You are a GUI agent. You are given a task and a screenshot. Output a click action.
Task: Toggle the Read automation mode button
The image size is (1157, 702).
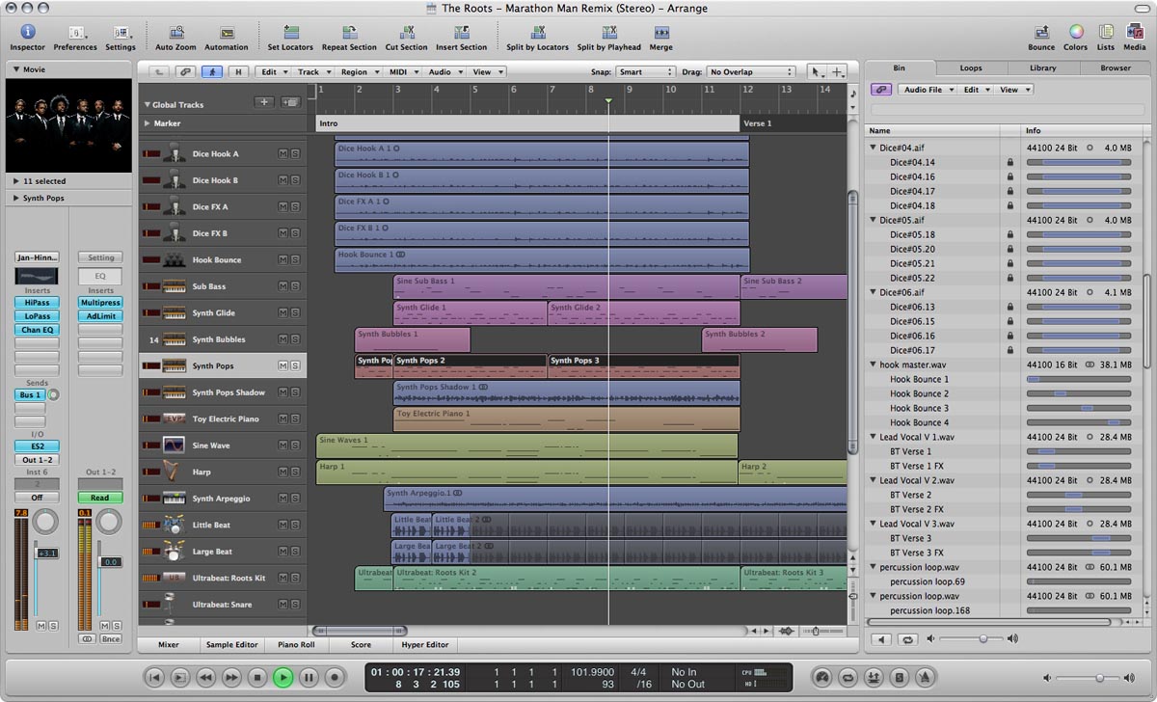[100, 498]
